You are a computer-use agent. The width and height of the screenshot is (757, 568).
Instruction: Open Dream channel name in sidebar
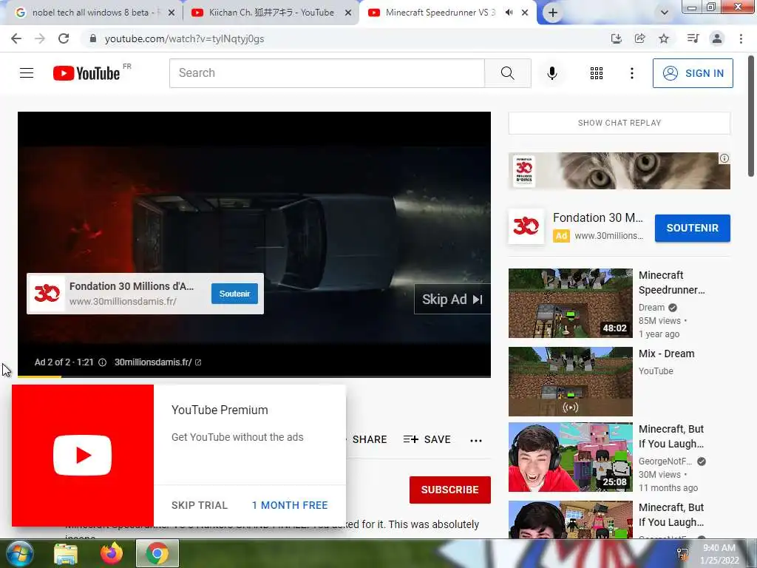point(651,308)
